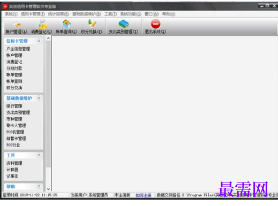Open the 基础数据维护(B) menu

click(x=87, y=14)
